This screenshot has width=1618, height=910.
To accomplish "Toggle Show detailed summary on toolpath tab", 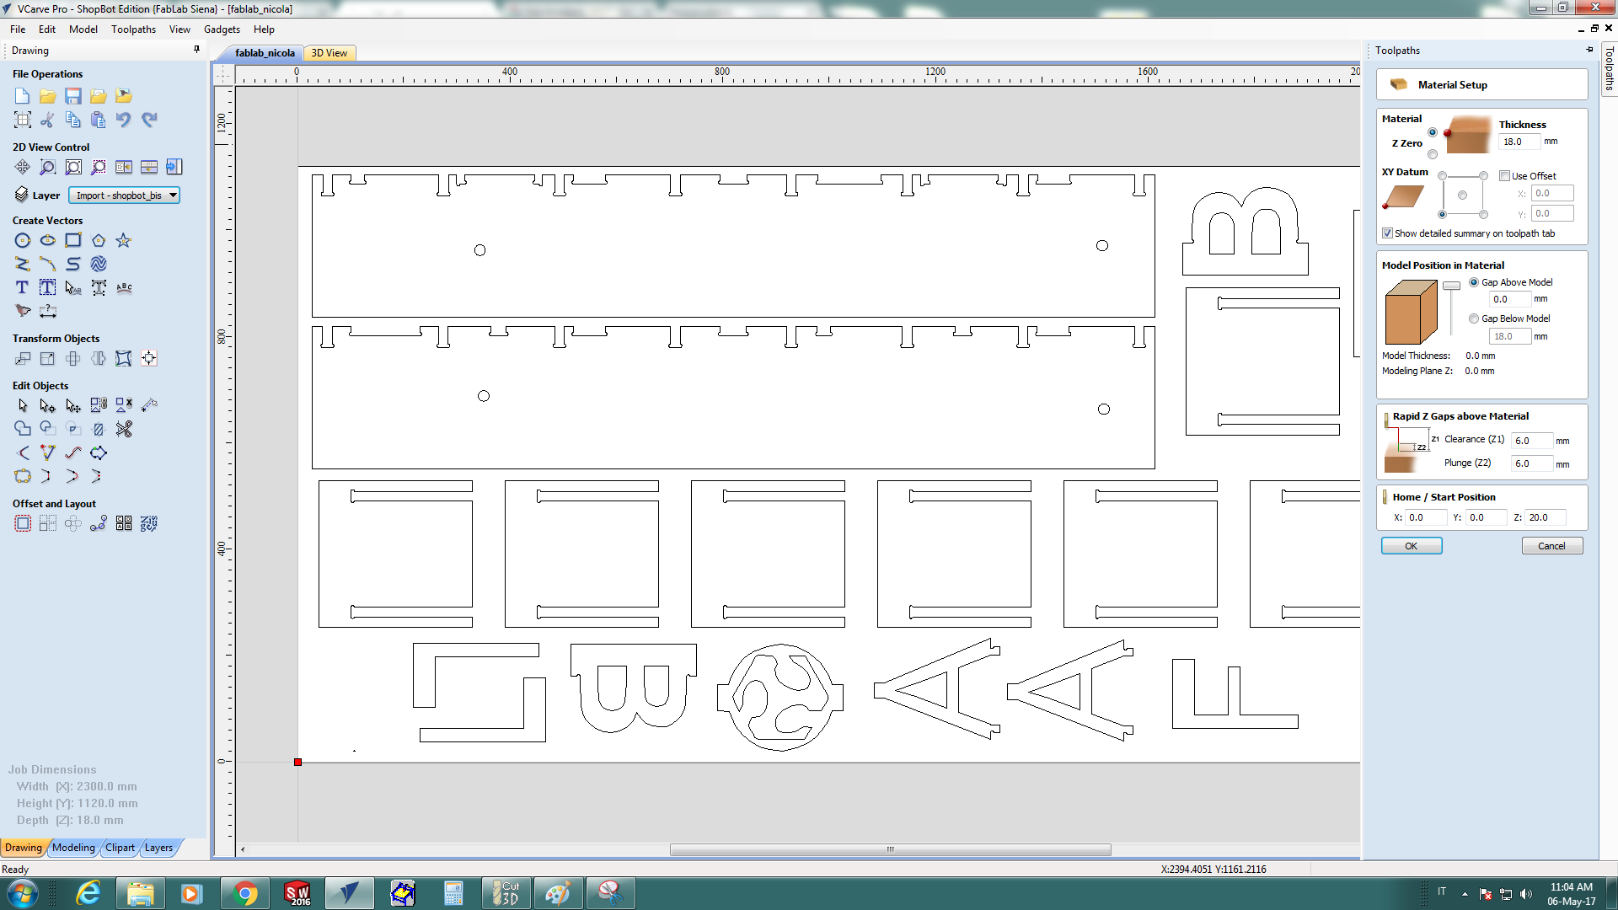I will tap(1387, 233).
